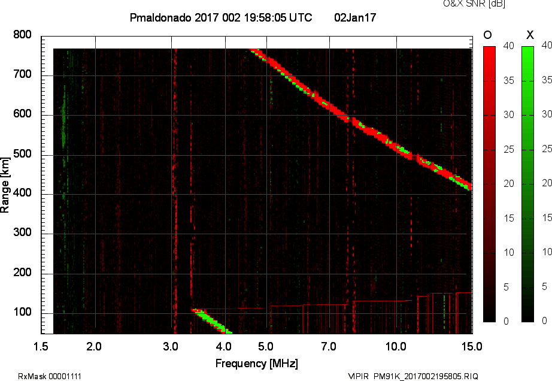
Task: Click the 'Range [km]' axis label
Action: pos(5,185)
